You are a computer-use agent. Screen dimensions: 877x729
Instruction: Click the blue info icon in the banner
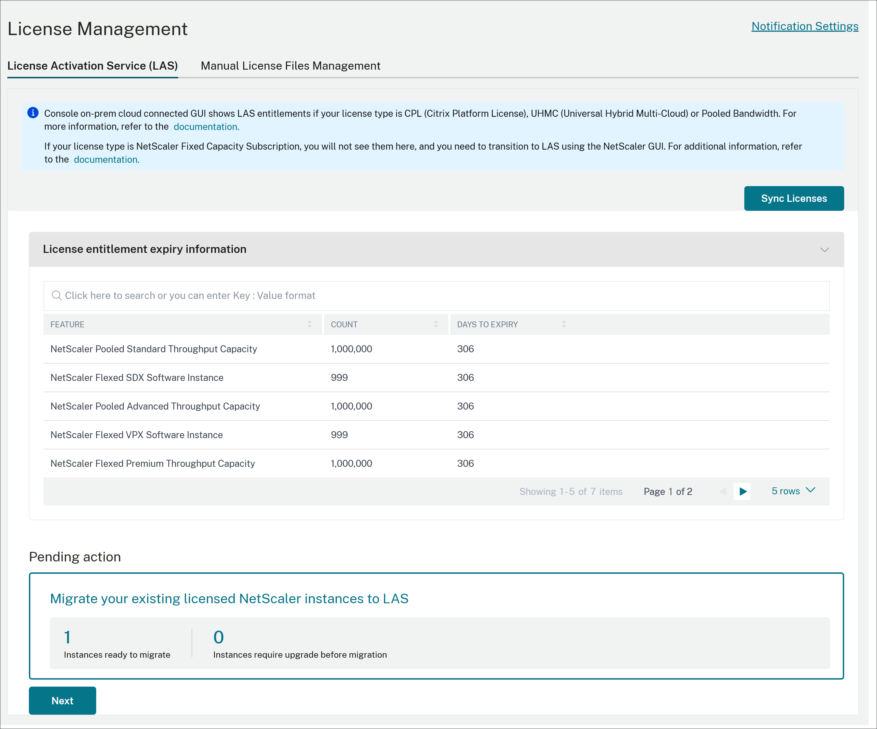(x=33, y=113)
